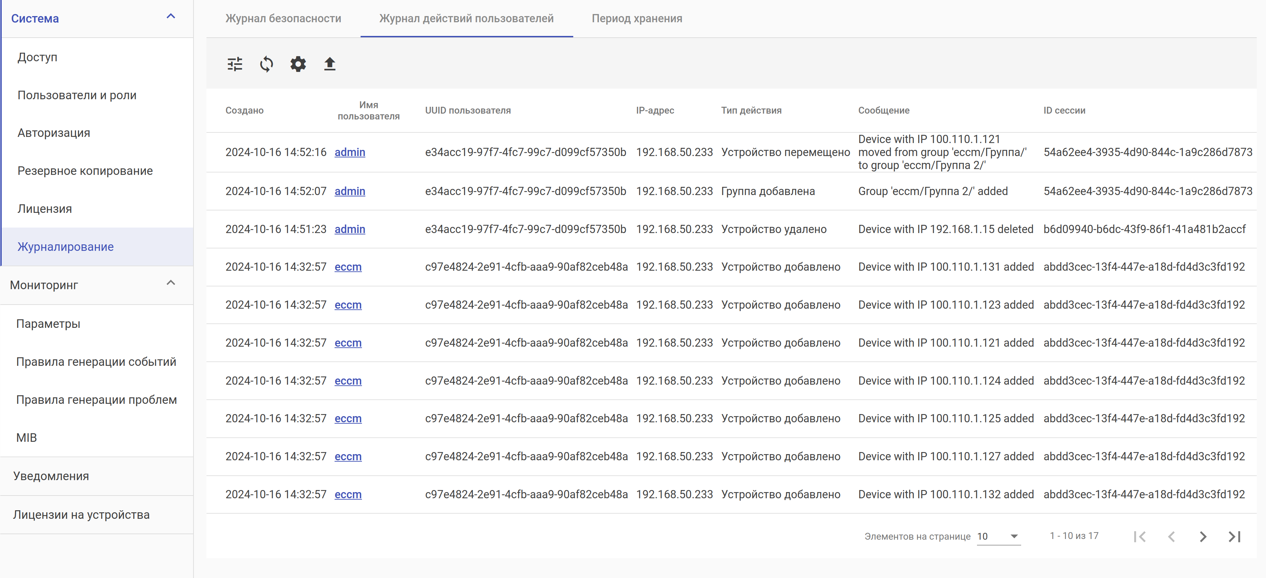1266x578 pixels.
Task: Open Пользователи и роли menu item
Action: (77, 95)
